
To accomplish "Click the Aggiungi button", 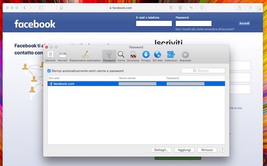I will (184, 150).
